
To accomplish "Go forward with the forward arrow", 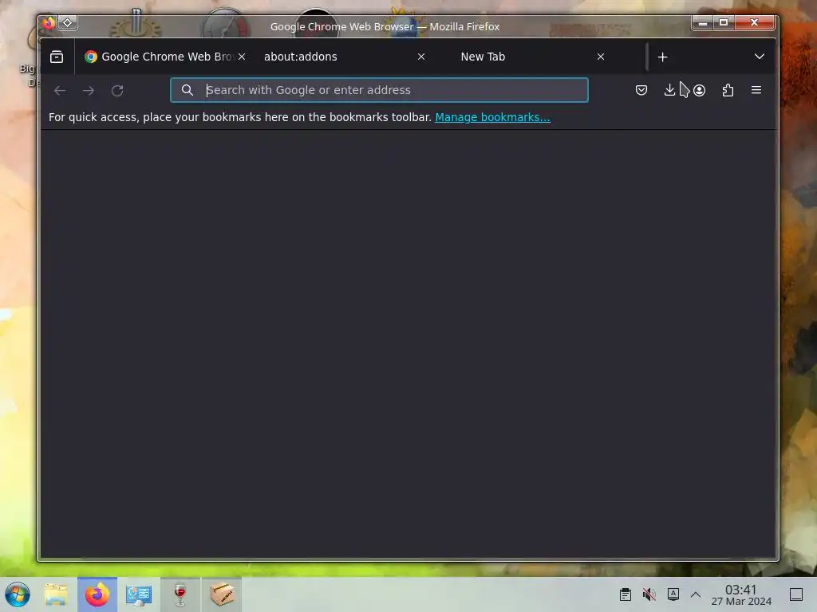I will [89, 91].
